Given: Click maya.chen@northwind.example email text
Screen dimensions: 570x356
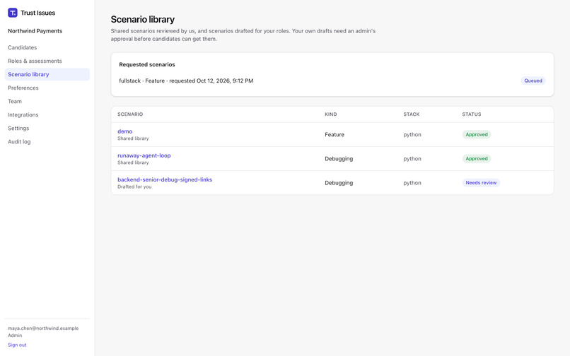Looking at the screenshot, I should coord(43,328).
